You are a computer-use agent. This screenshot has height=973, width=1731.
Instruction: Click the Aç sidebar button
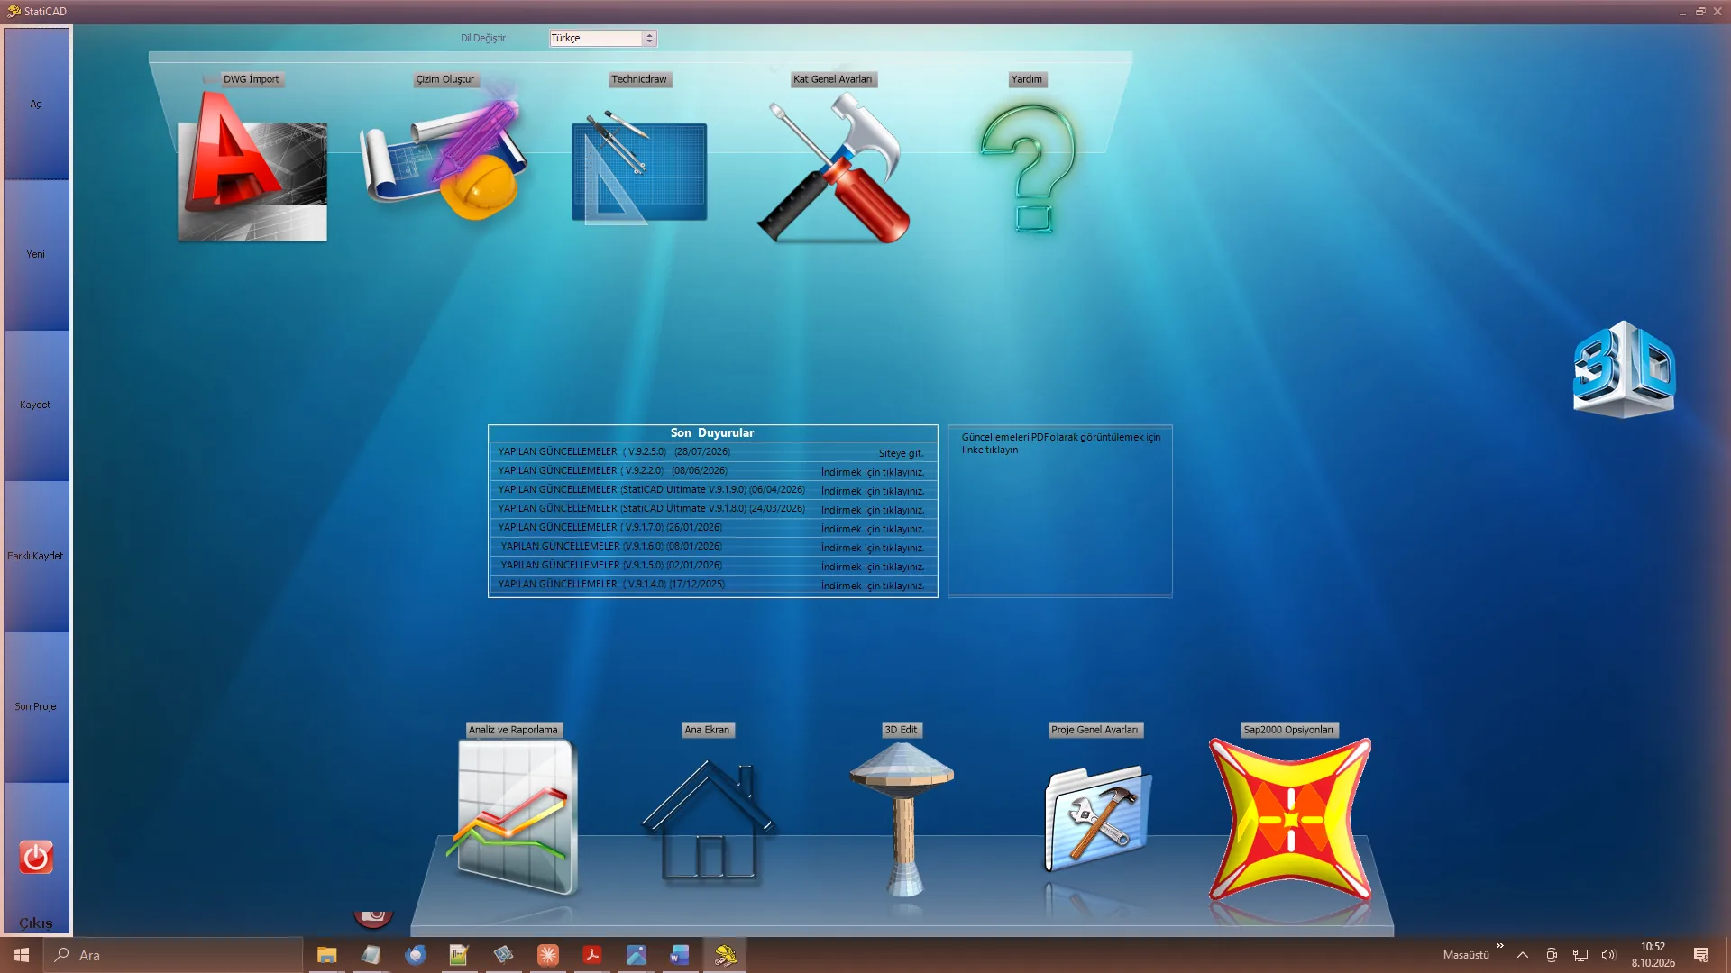[x=36, y=105]
